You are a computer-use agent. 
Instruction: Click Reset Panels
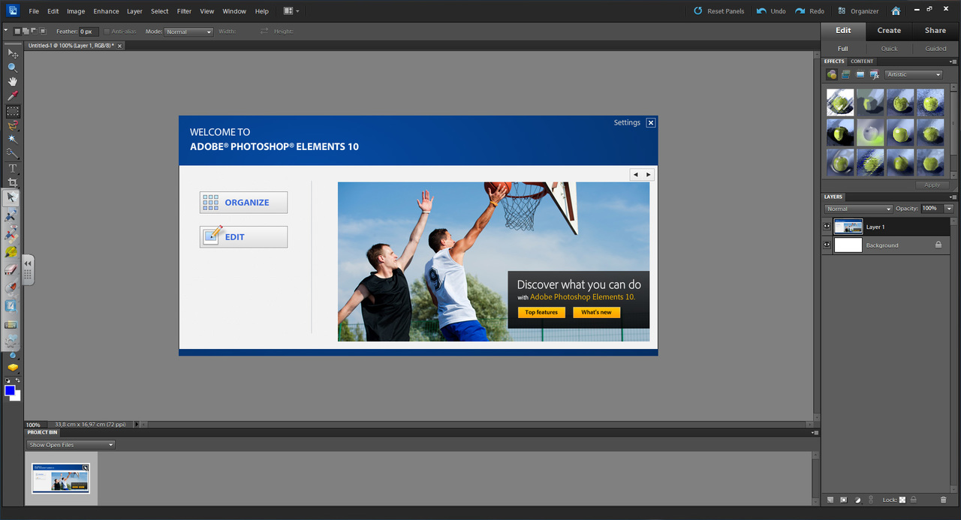[718, 11]
